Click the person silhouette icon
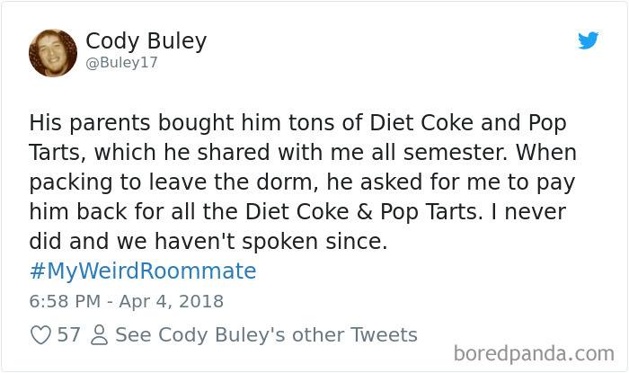Viewport: 629px width, 373px height. [99, 335]
